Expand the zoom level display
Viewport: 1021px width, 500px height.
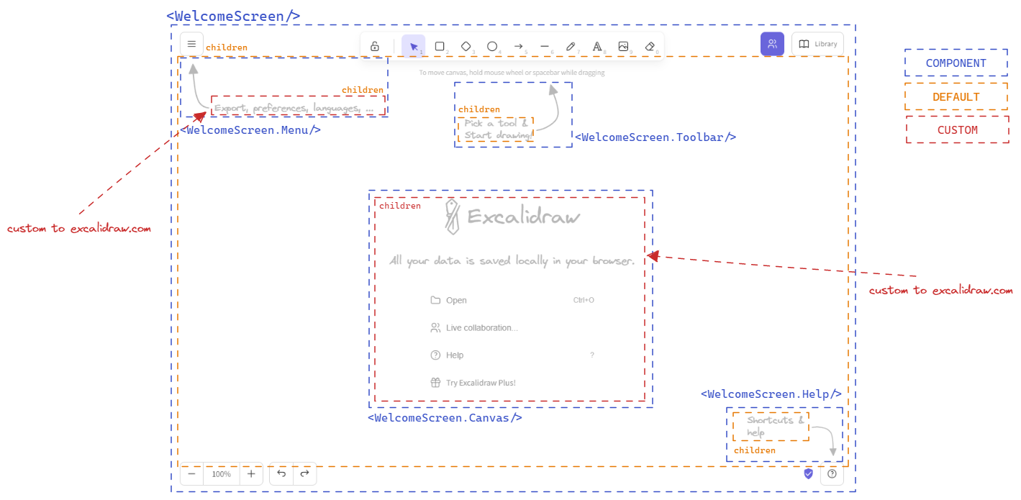[221, 473]
